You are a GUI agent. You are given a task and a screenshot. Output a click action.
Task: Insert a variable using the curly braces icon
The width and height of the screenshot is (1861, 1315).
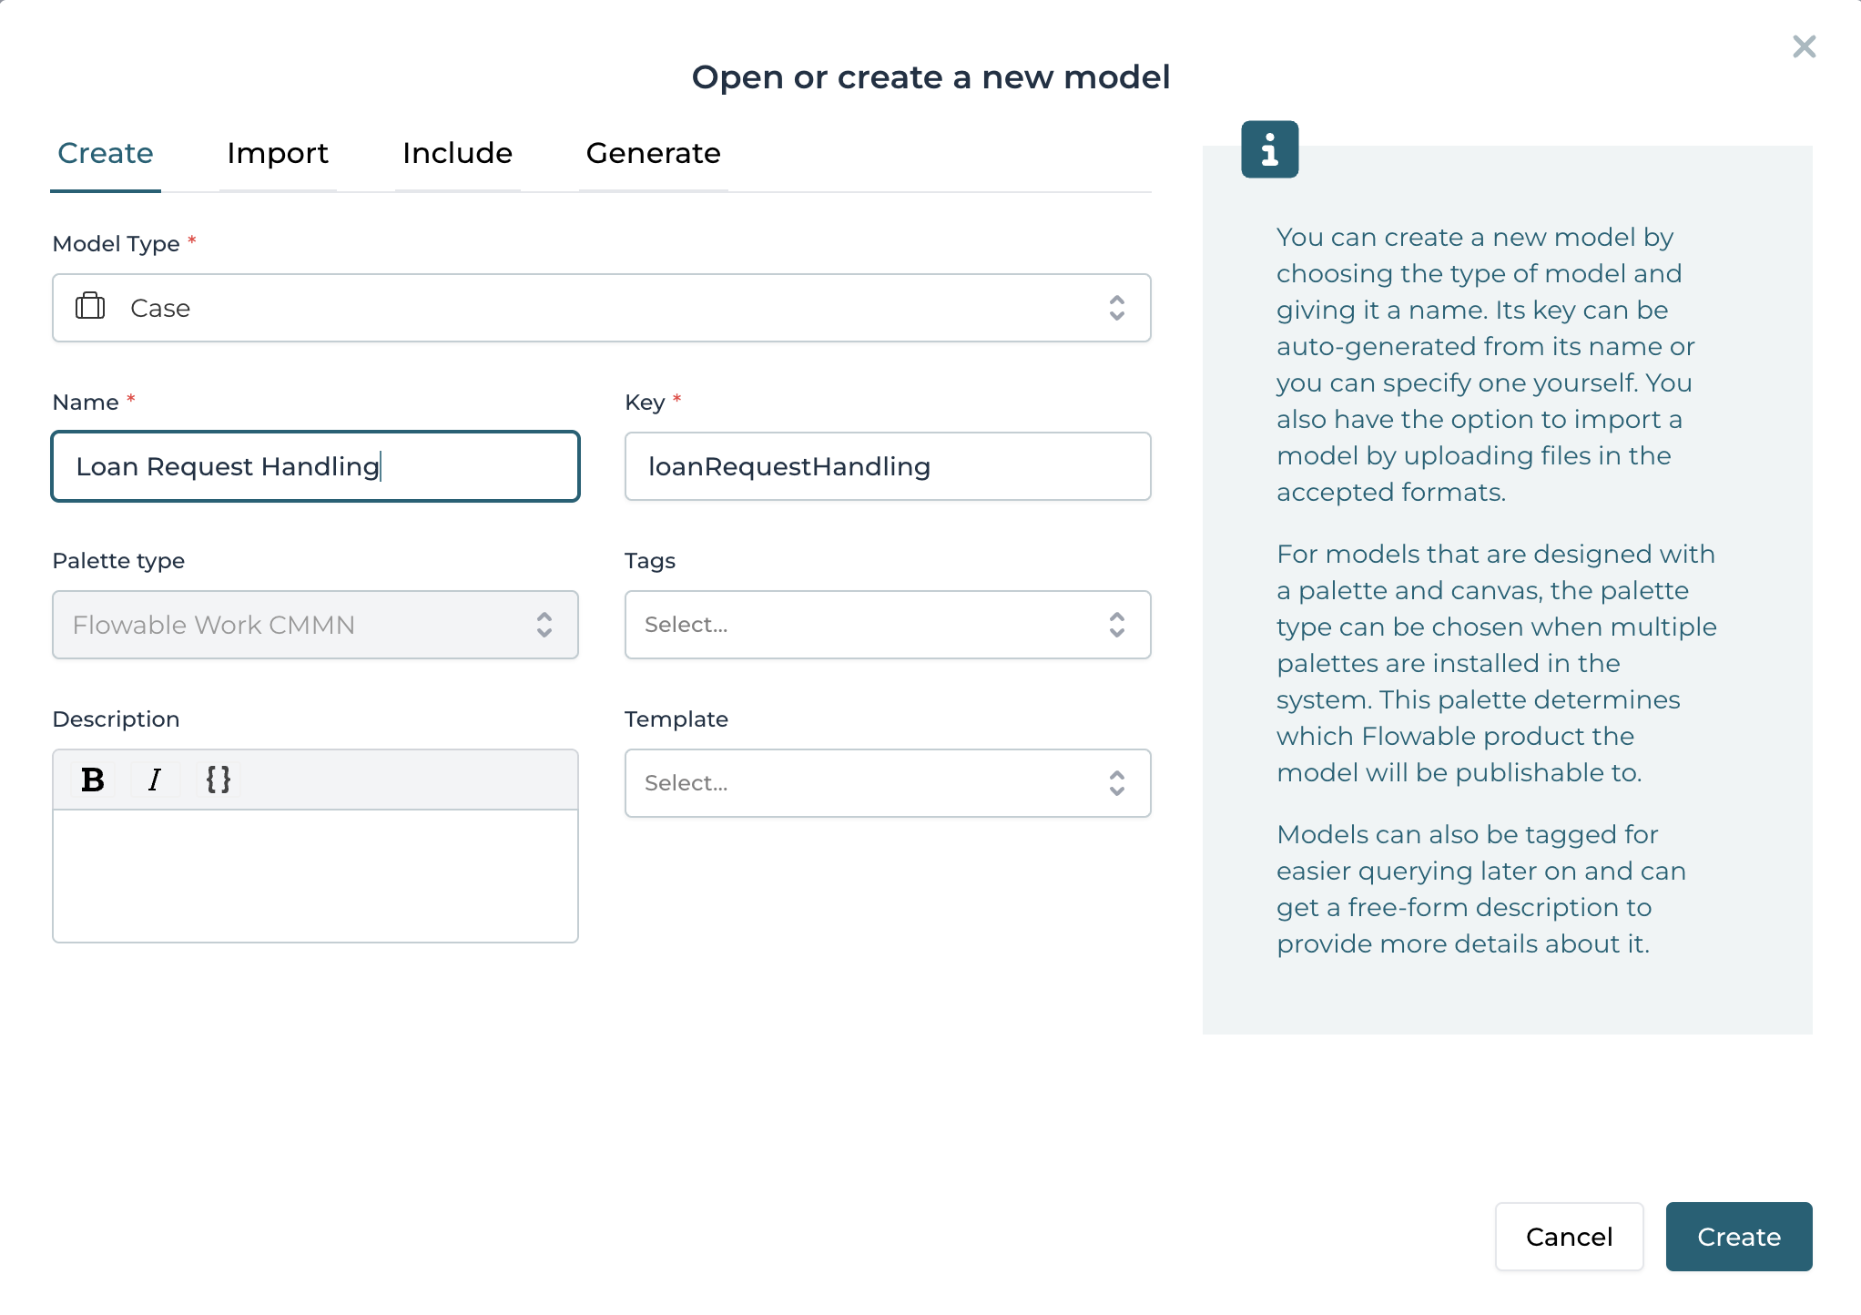218,779
